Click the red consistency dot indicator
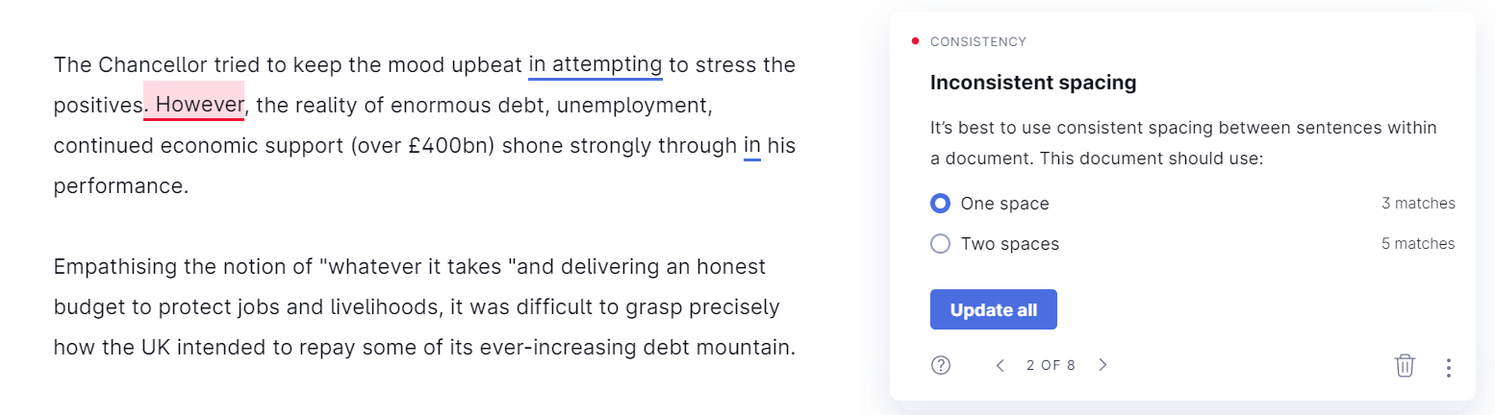 point(915,41)
